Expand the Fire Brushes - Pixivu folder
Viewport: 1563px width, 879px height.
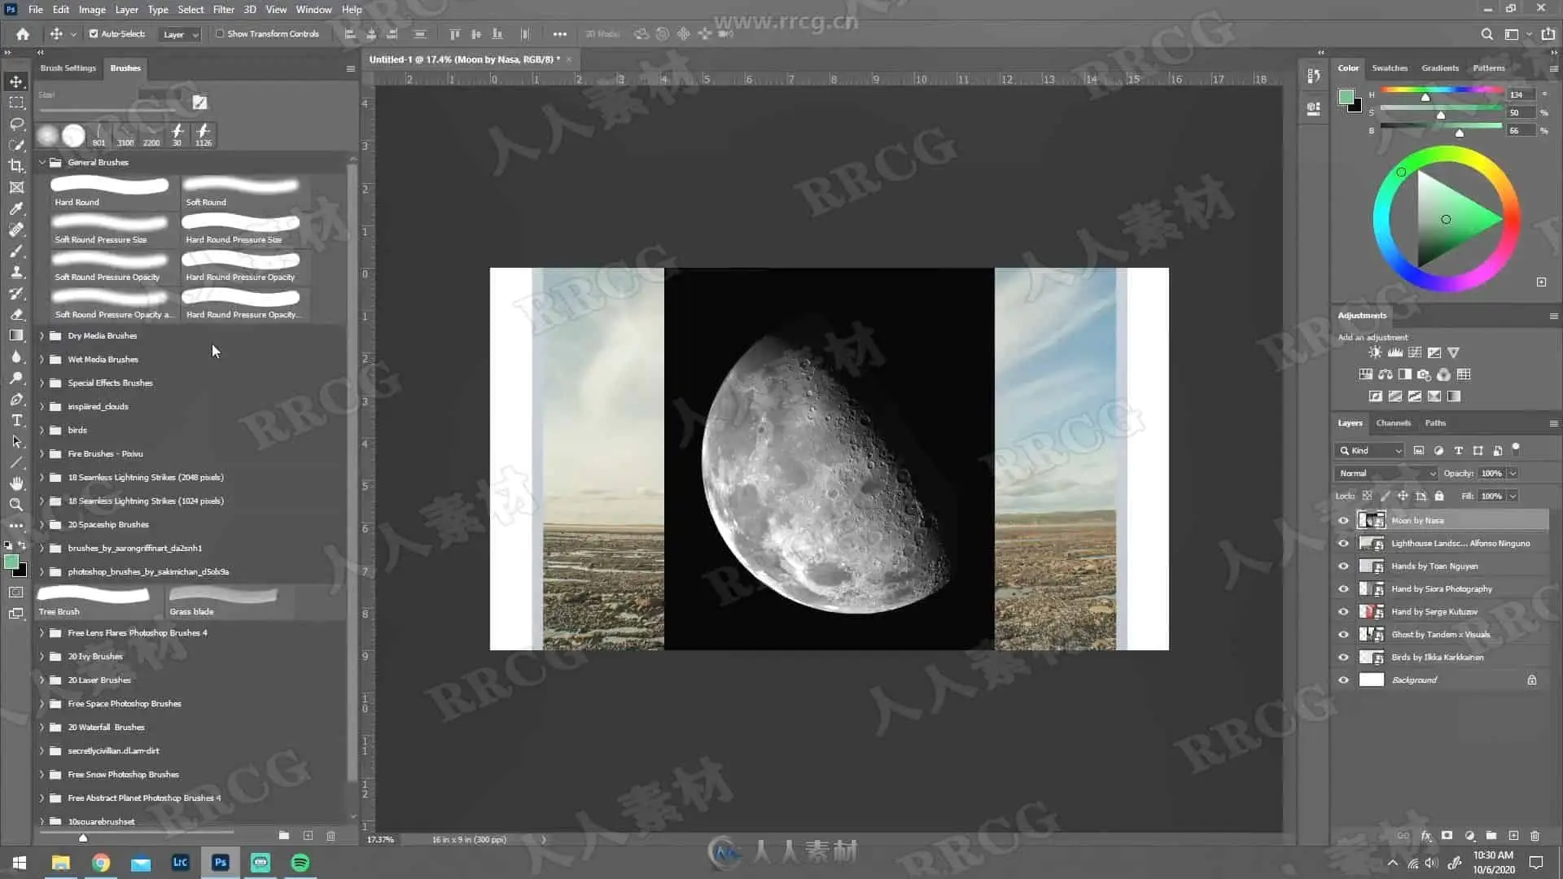pyautogui.click(x=42, y=453)
